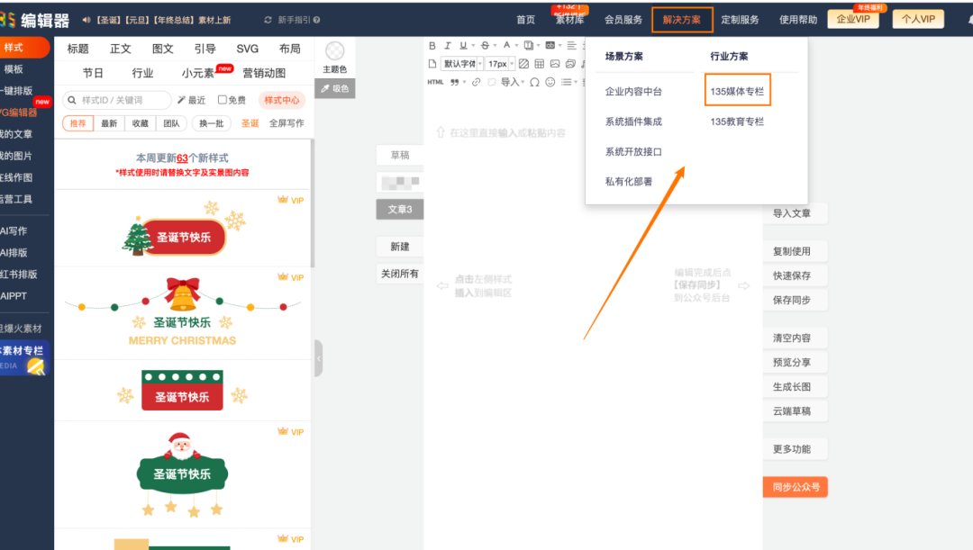Click the 同步公众号 orange button
This screenshot has height=550, width=973.
(x=796, y=487)
